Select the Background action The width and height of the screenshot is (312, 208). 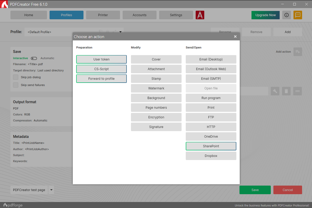pyautogui.click(x=156, y=98)
